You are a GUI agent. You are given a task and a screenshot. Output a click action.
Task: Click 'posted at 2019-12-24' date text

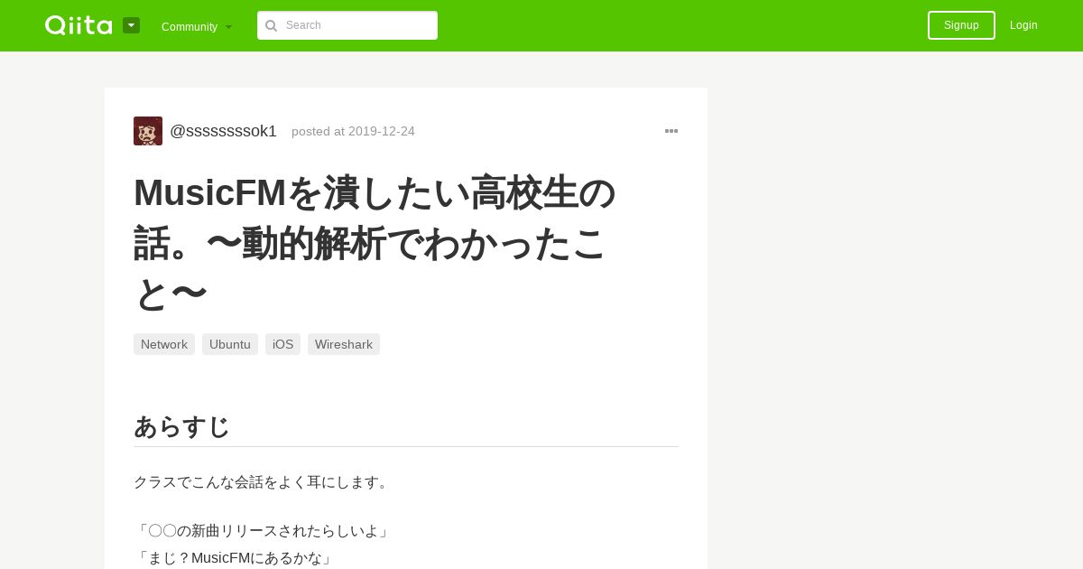click(x=353, y=131)
